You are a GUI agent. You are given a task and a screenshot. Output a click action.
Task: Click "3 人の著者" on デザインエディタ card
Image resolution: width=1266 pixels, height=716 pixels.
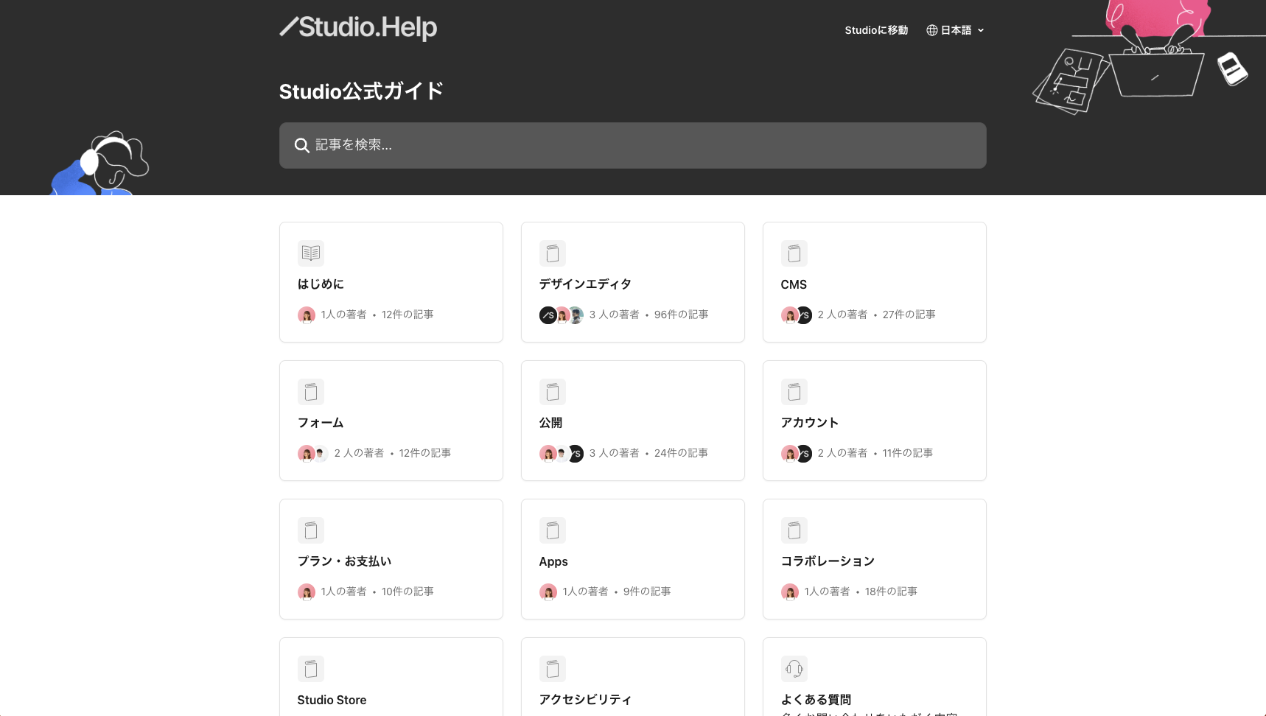coord(614,315)
